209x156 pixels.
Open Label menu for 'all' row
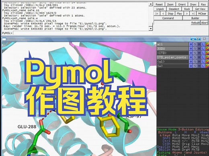tap(203, 44)
